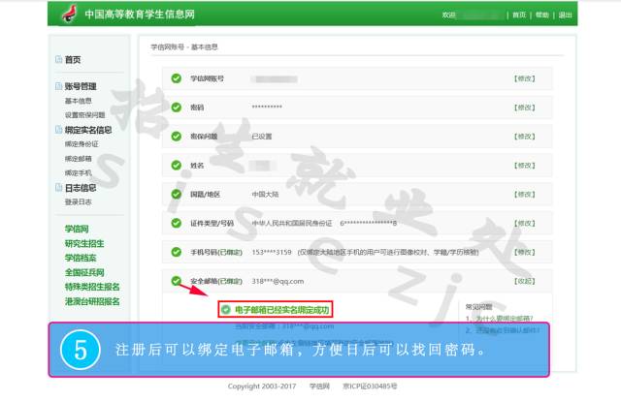Click the page icon beside sidebar 首页
The width and height of the screenshot is (621, 401).
click(x=58, y=60)
